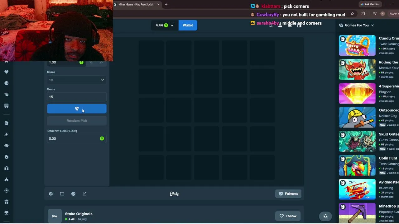Open the Wallet

188,25
